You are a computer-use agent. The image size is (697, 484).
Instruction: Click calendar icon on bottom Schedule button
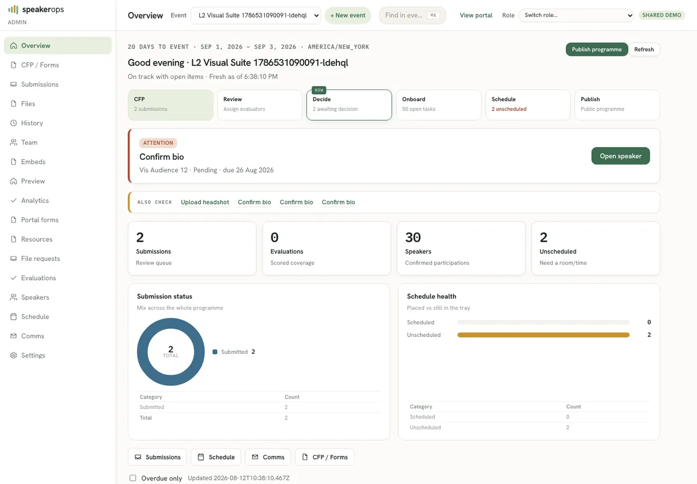click(201, 457)
